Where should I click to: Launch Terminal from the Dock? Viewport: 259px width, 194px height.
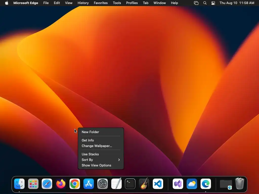point(130,184)
